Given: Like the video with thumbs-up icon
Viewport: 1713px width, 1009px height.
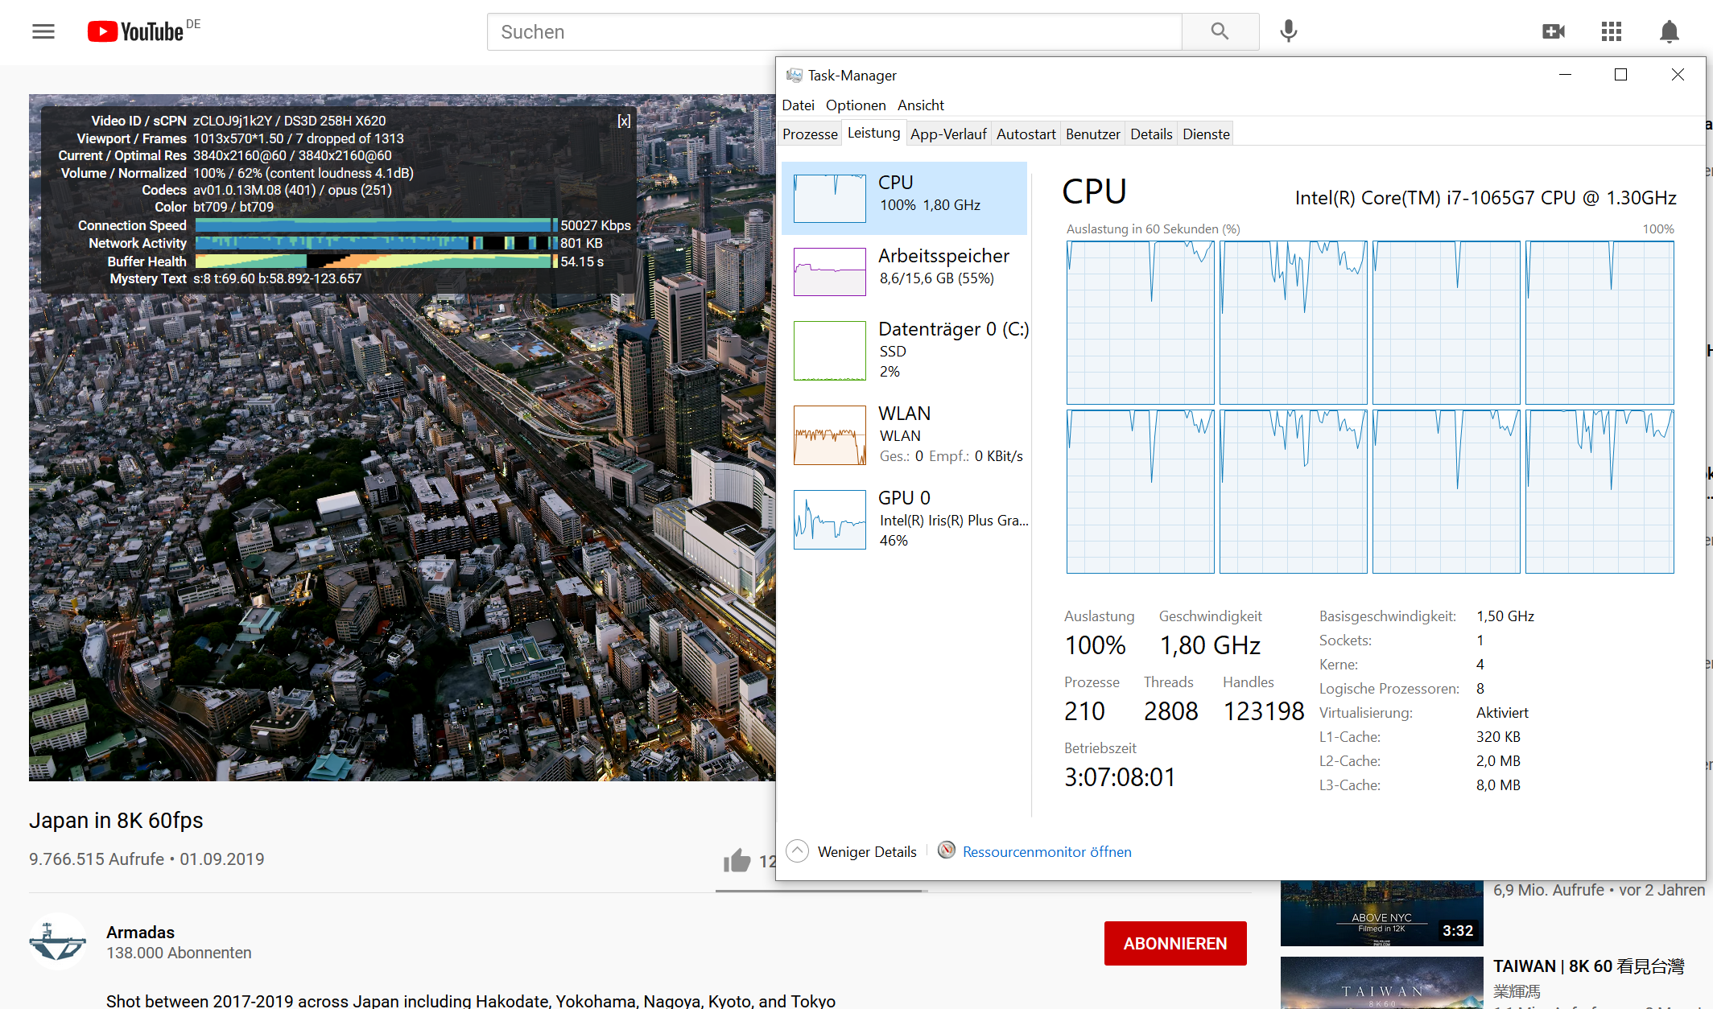Looking at the screenshot, I should point(737,861).
